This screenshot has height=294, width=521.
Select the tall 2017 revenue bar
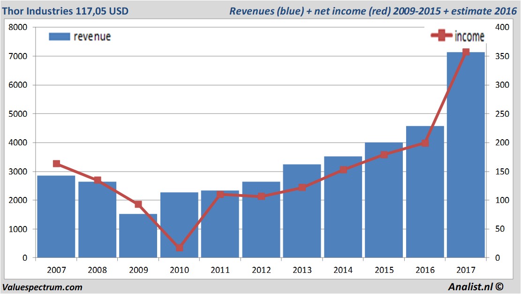pos(466,155)
